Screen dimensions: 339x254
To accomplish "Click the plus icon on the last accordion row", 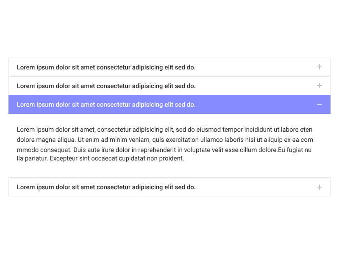I will 320,187.
